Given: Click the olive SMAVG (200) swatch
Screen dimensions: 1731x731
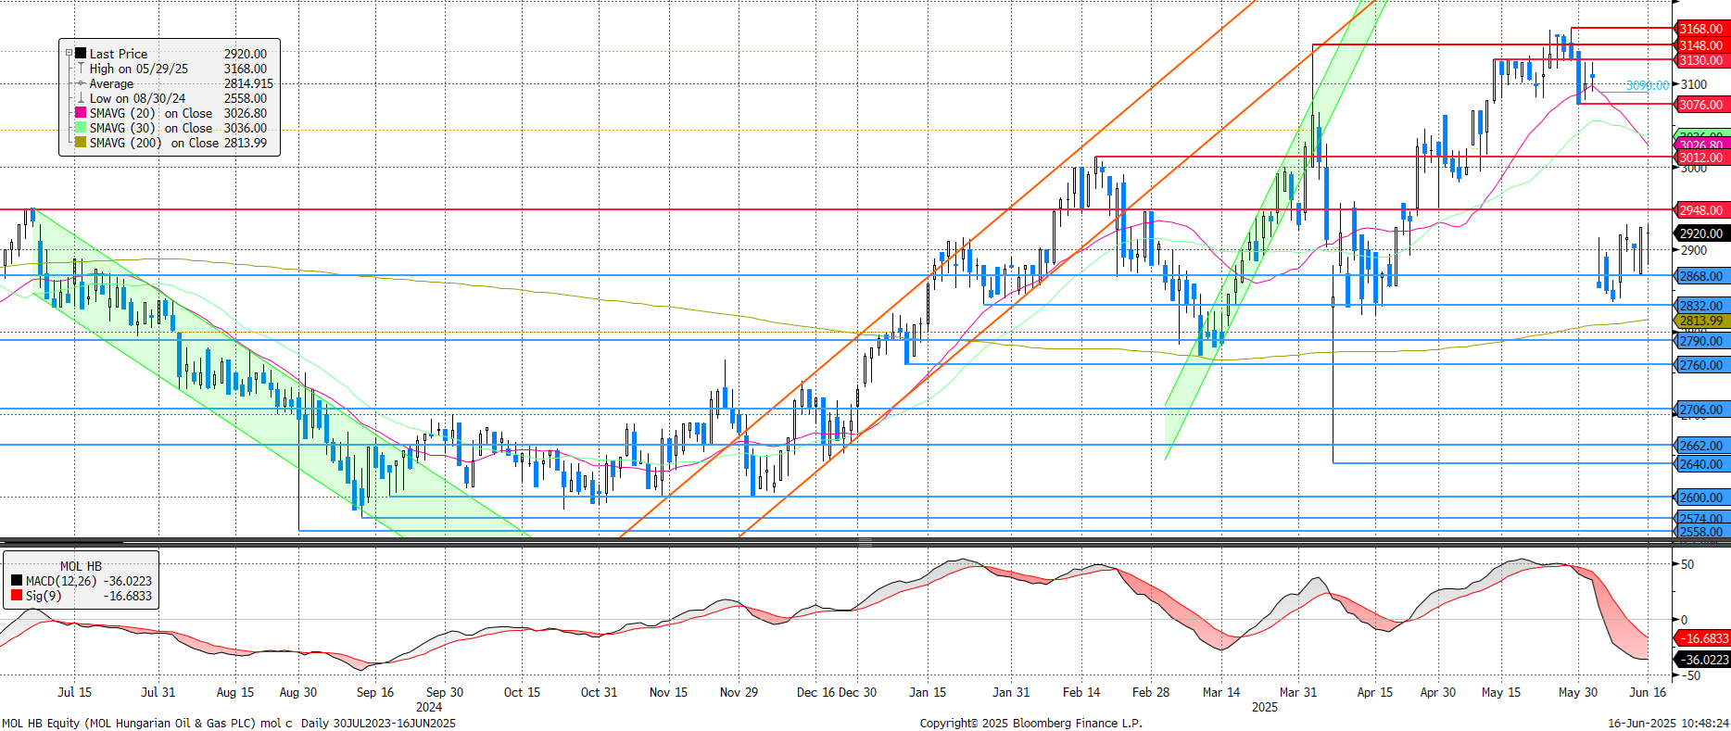Looking at the screenshot, I should tap(81, 143).
